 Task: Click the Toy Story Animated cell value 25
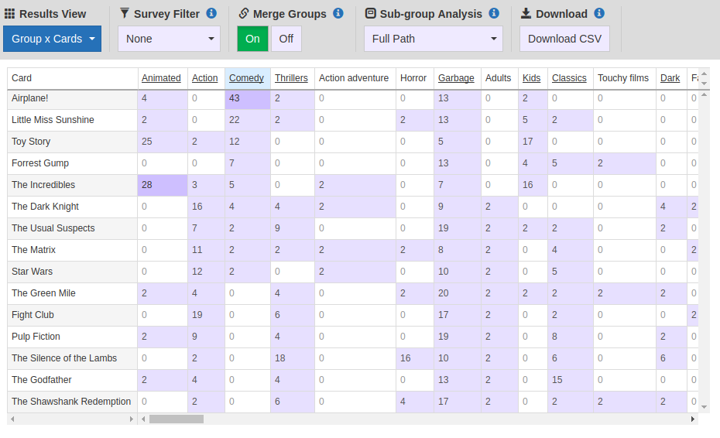pyautogui.click(x=162, y=142)
